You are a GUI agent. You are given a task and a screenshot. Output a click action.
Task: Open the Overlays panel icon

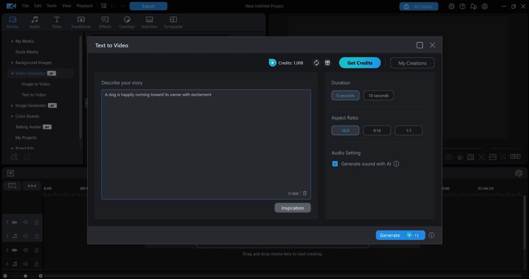(127, 22)
